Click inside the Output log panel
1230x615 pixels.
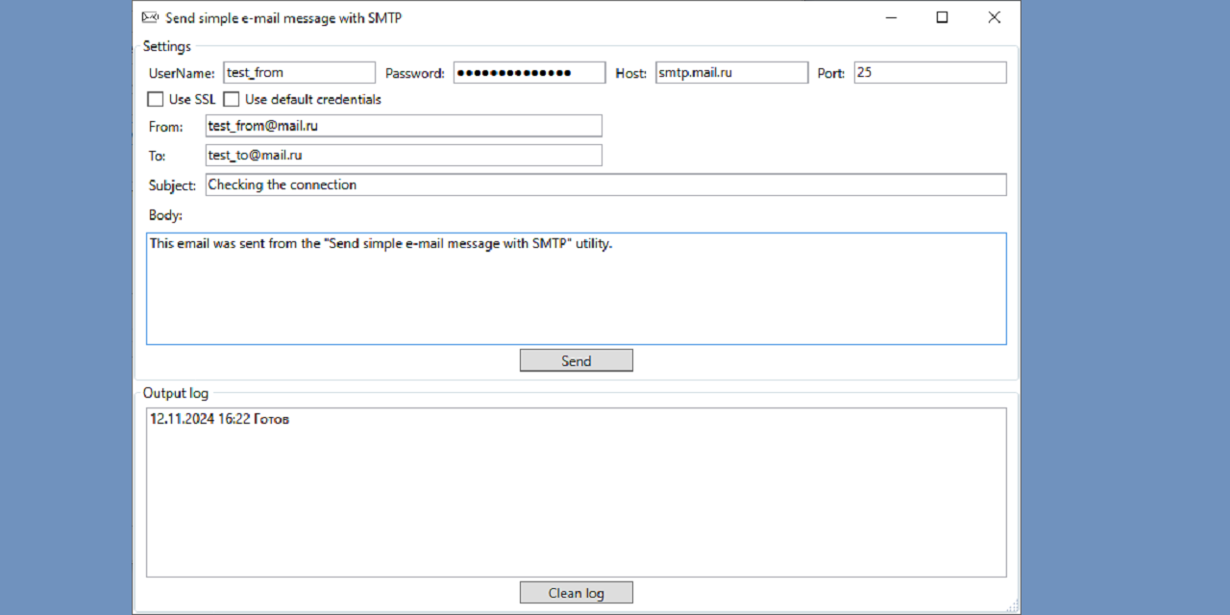coord(576,490)
